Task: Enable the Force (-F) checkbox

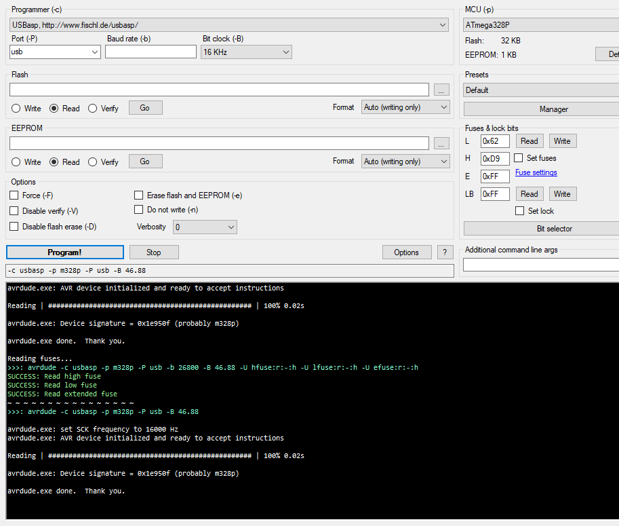Action: pyautogui.click(x=14, y=195)
